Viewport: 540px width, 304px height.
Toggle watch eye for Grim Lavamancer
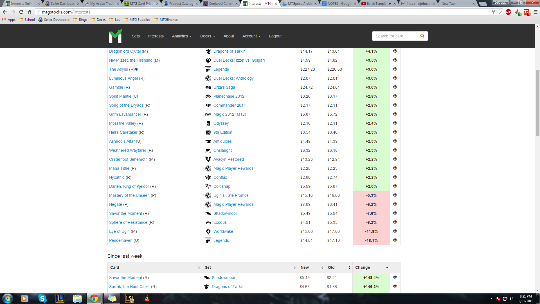coord(395,114)
